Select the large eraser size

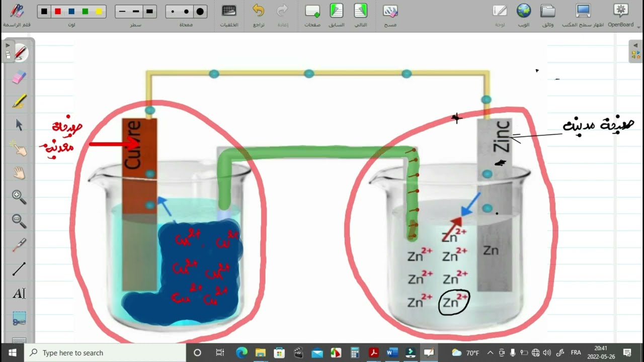point(200,11)
